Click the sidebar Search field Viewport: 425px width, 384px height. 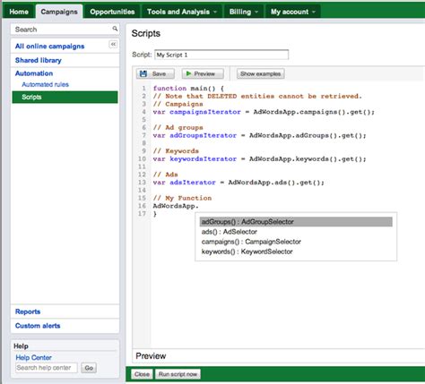[65, 30]
